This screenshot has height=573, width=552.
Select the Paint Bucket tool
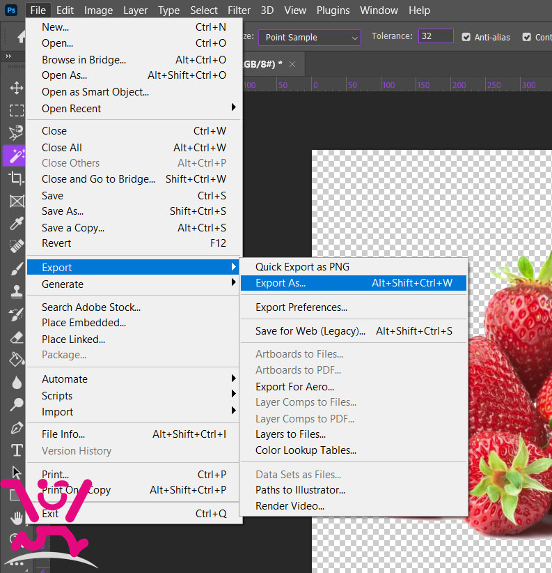tap(17, 360)
